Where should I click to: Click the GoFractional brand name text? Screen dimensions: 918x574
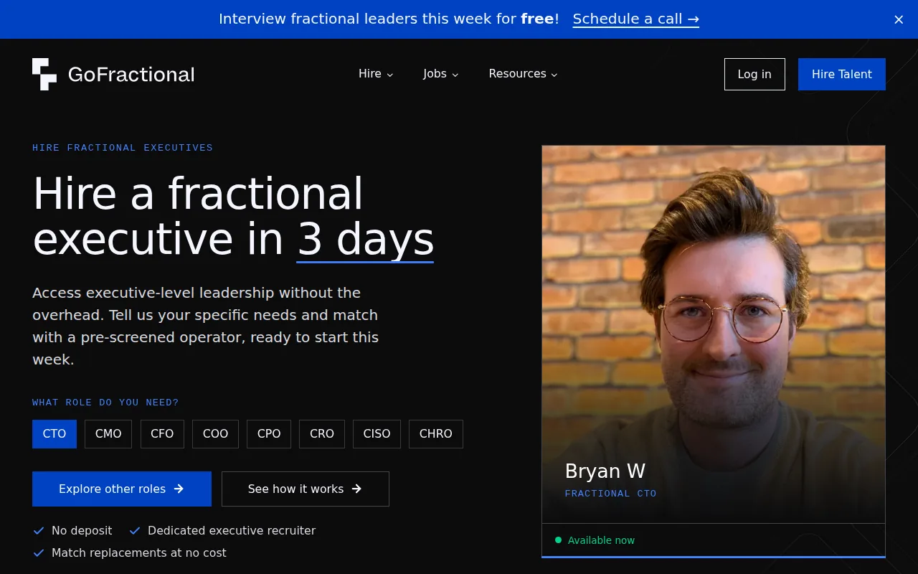click(x=131, y=74)
